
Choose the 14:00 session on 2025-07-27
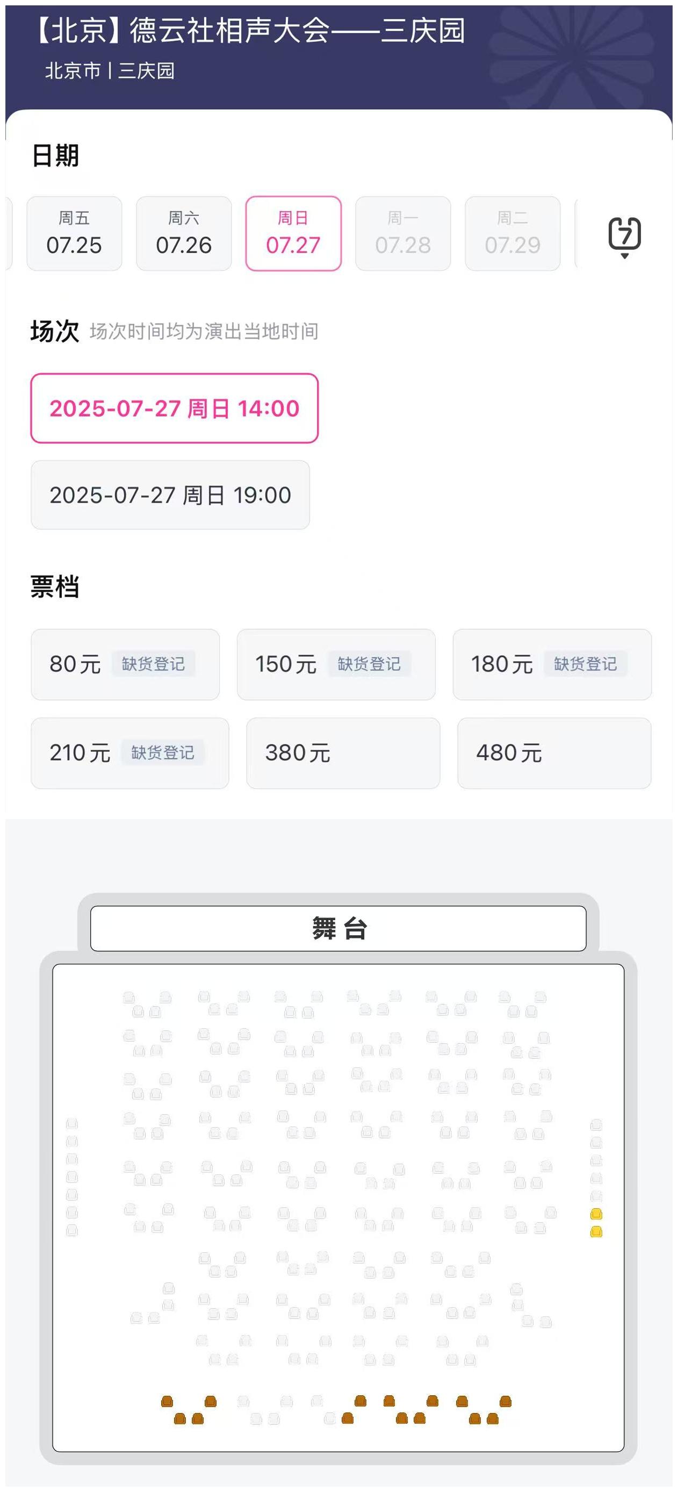click(x=174, y=408)
